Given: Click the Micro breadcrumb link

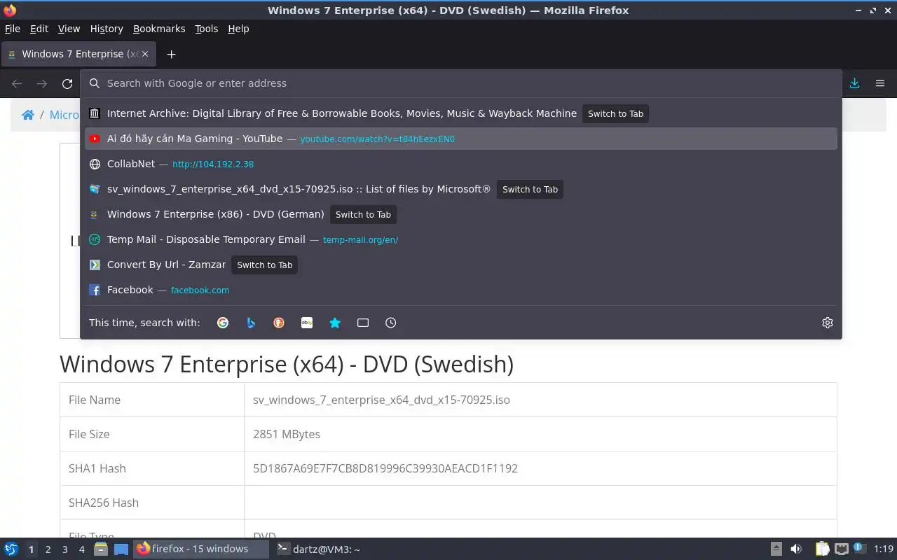Looking at the screenshot, I should (x=64, y=115).
